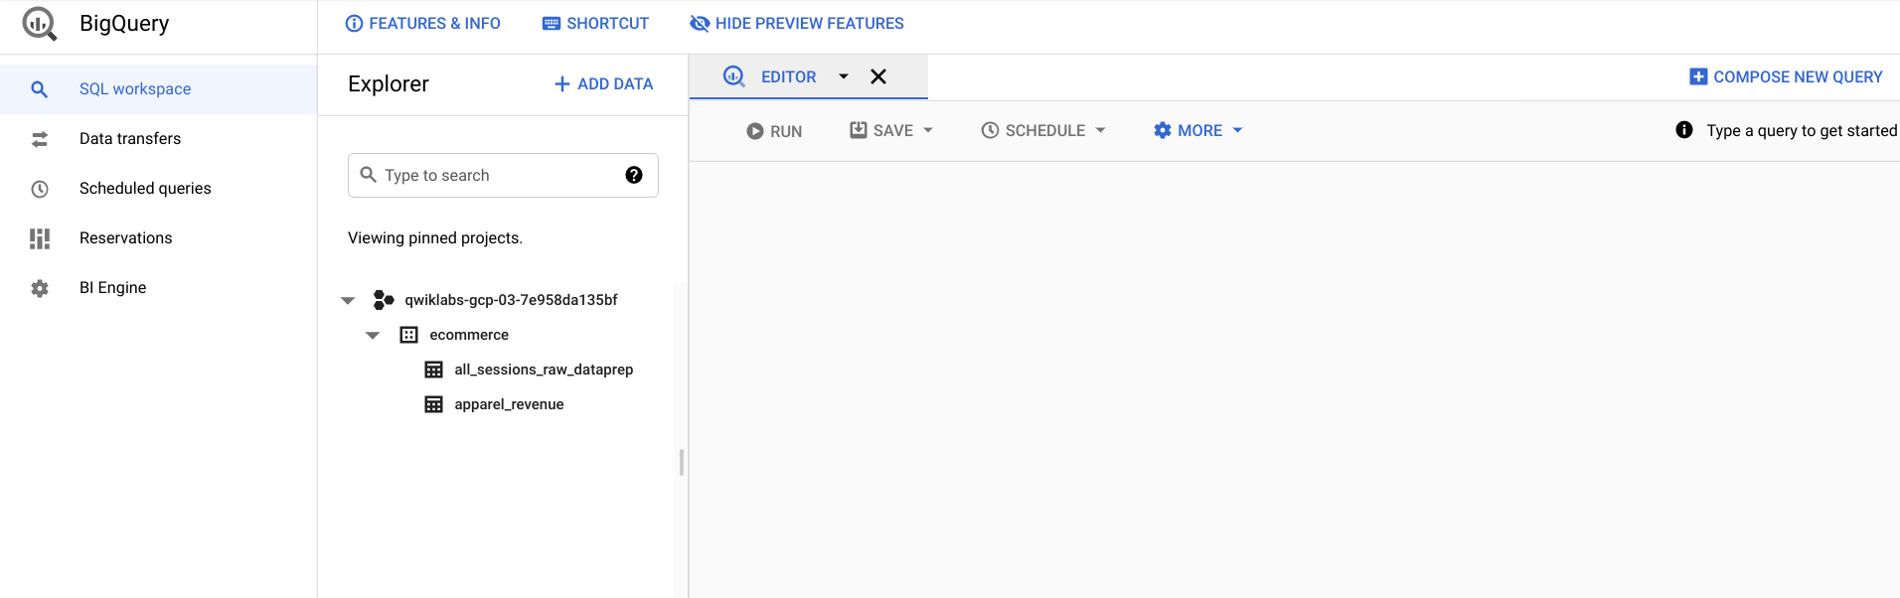
Task: Click the Scheduled queries clock icon
Action: 40,189
